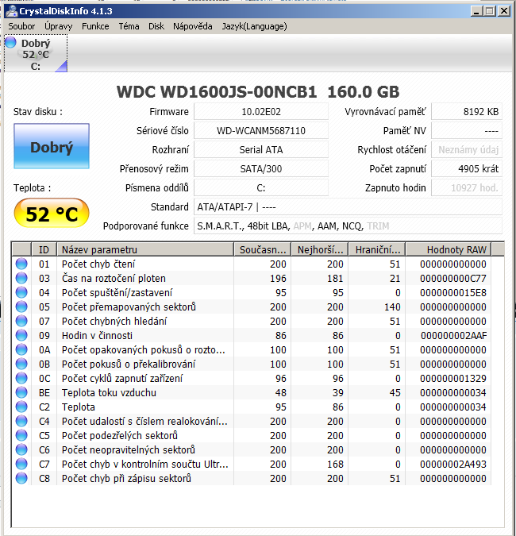Open the Nápověda menu

(x=193, y=26)
